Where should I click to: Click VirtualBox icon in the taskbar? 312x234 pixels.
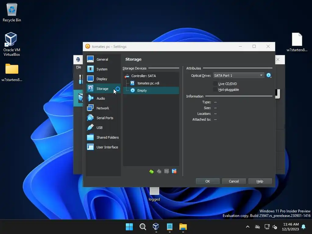click(156, 227)
